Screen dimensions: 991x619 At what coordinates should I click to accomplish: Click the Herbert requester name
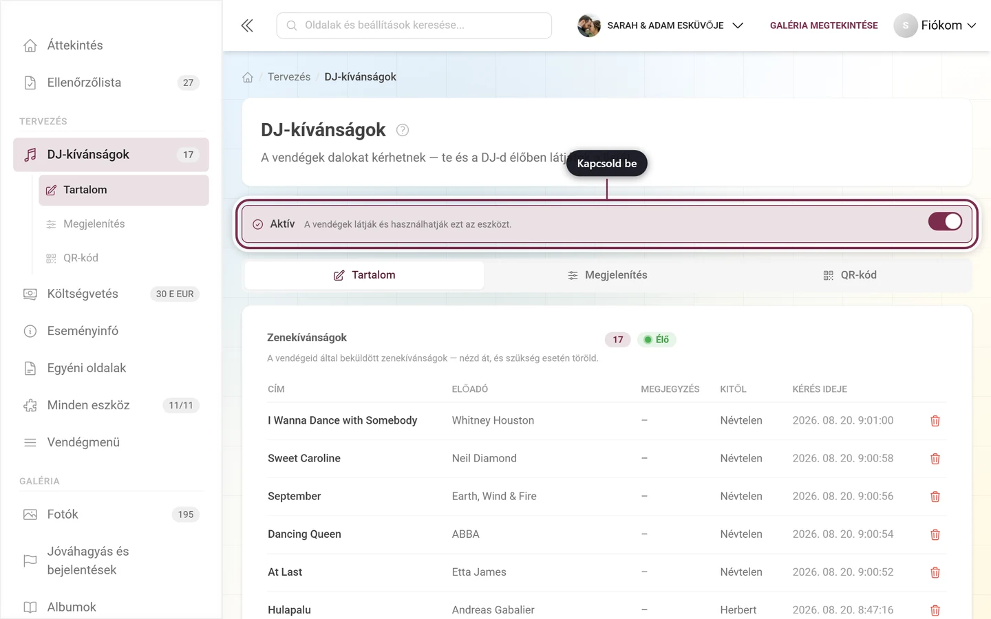[738, 610]
